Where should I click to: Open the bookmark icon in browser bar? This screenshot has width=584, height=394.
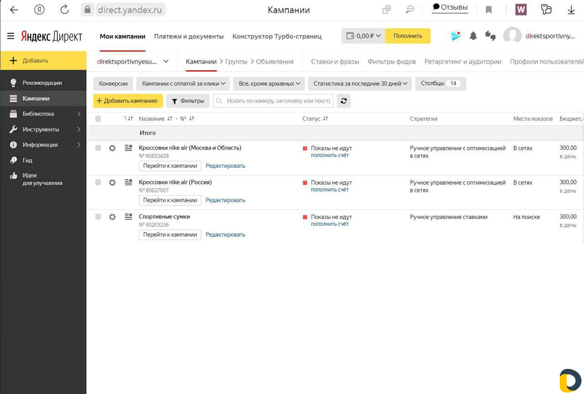[x=489, y=10]
